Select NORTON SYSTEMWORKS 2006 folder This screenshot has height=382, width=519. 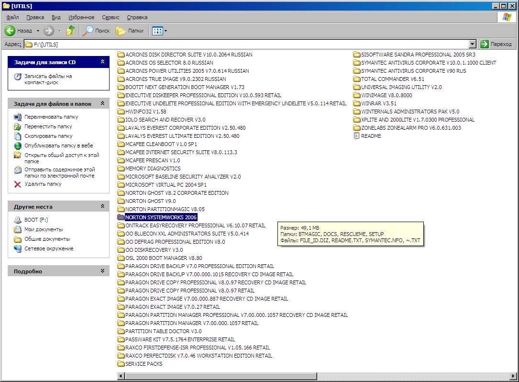(x=161, y=217)
